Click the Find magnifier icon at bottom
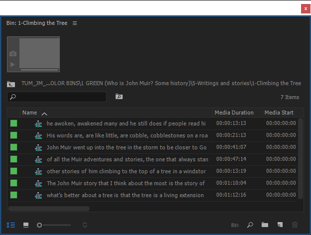Viewport: 311px width, 235px height. (250, 225)
